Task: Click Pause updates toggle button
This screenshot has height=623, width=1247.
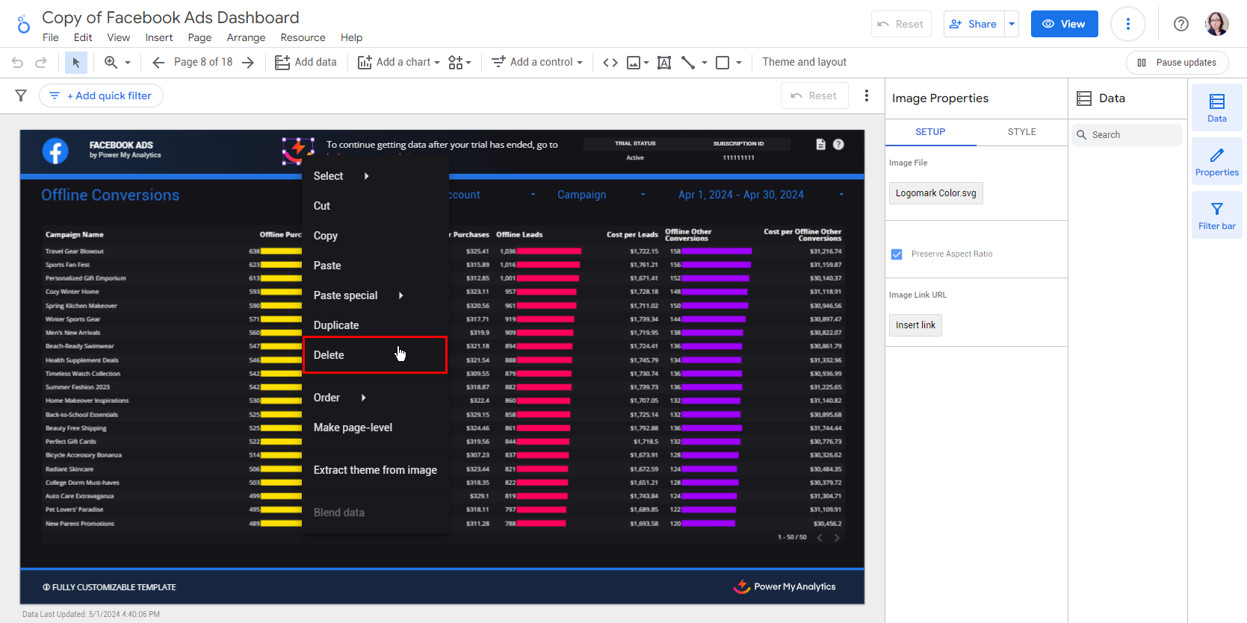Action: coord(1177,63)
